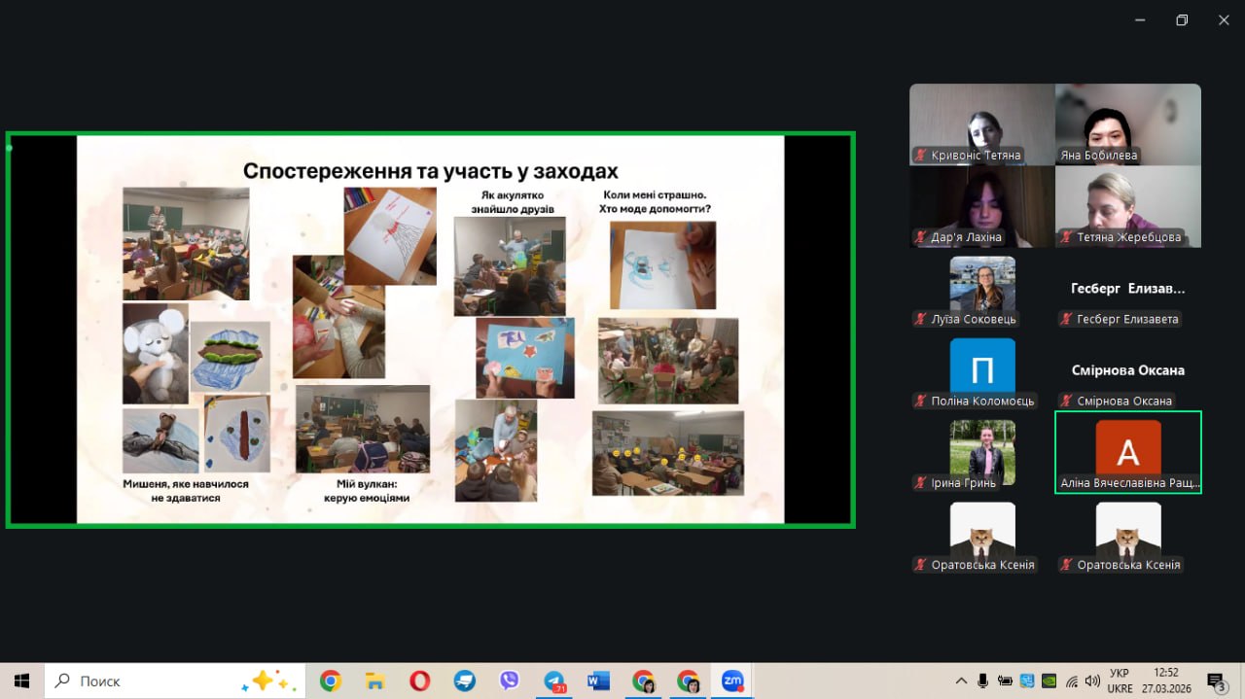Open the Opera browser taskbar icon
The width and height of the screenshot is (1245, 699).
(420, 681)
